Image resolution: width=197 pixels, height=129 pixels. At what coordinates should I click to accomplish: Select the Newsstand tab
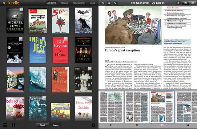coord(78,3)
